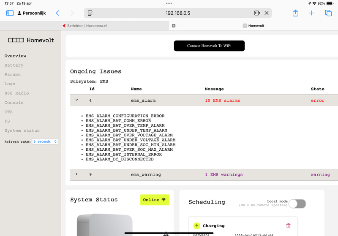Open Logs in the sidebar
The image size is (338, 236).
(10, 84)
